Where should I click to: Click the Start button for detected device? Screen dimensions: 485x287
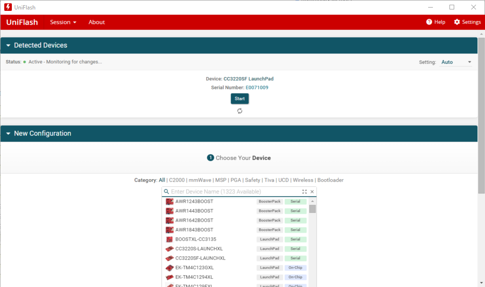tap(240, 98)
